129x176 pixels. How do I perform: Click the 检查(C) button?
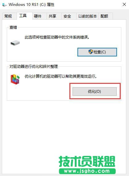[x=97, y=52]
